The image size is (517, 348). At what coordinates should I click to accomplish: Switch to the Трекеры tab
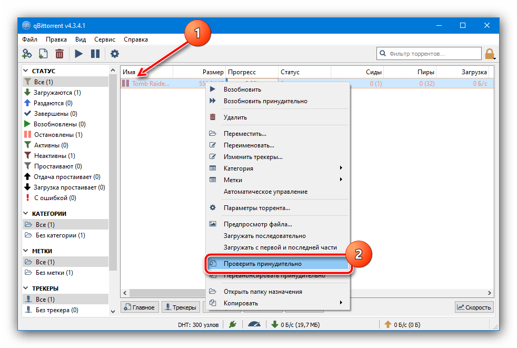tap(181, 307)
